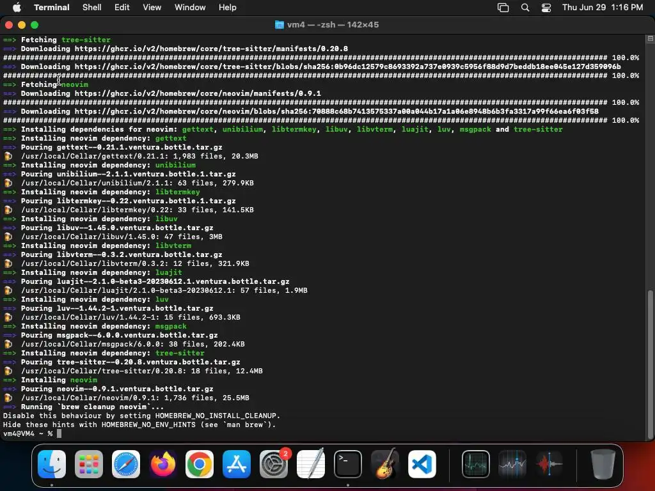Open the App Store from the Dock
This screenshot has height=491, width=655.
pyautogui.click(x=237, y=464)
